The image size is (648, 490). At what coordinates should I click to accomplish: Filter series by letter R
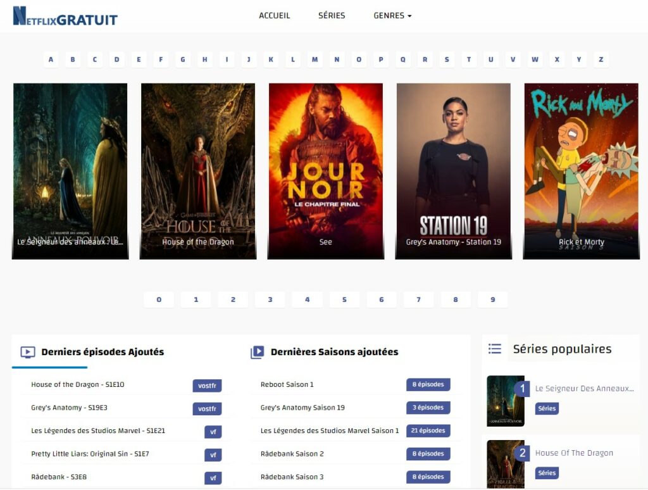pos(425,60)
